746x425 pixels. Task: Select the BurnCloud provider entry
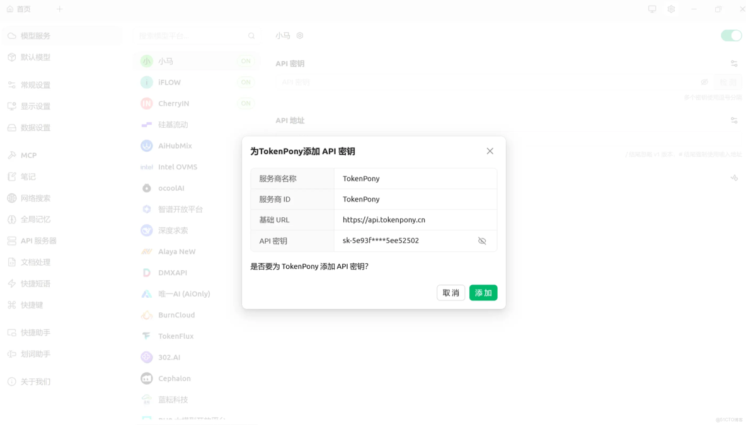tap(176, 315)
